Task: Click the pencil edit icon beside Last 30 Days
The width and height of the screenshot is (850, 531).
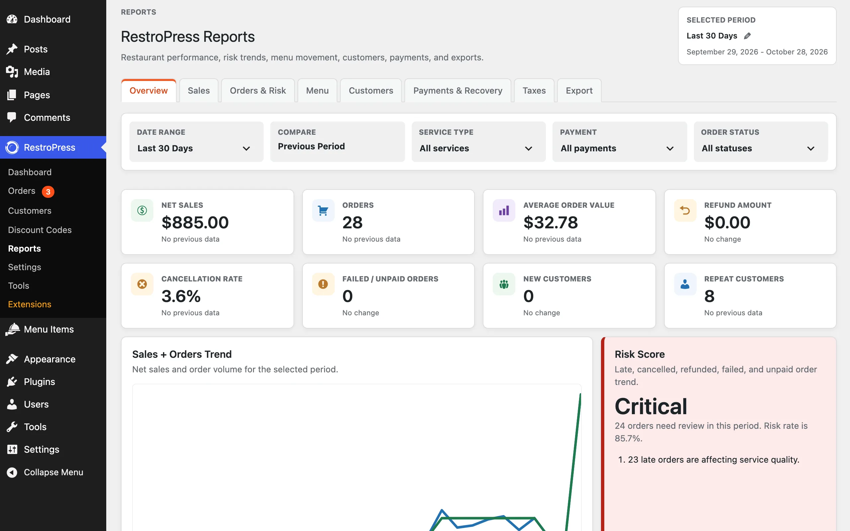Action: click(x=747, y=36)
